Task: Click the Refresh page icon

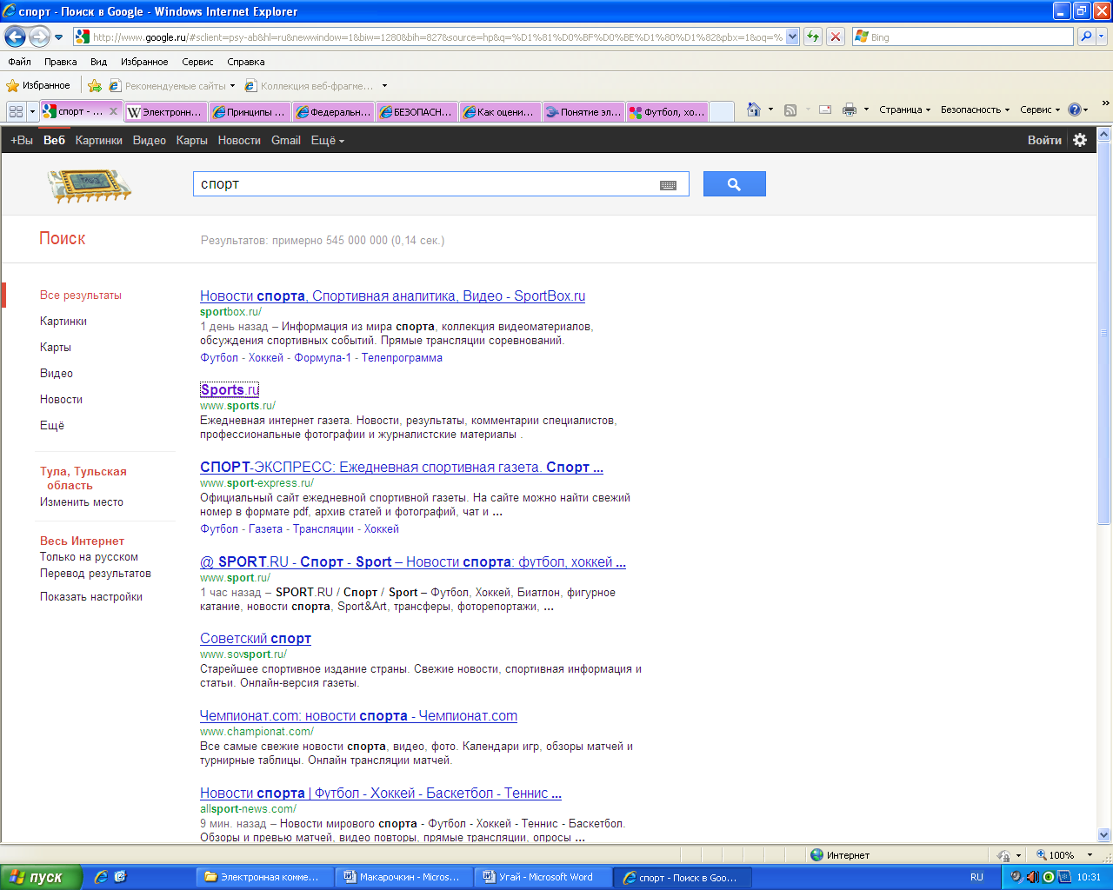Action: [813, 37]
